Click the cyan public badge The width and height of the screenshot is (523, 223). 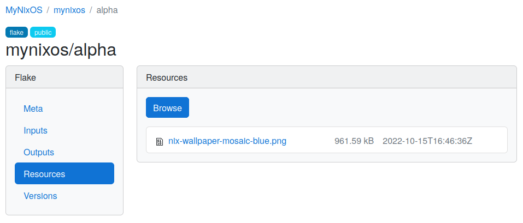click(x=43, y=32)
